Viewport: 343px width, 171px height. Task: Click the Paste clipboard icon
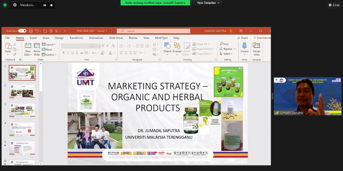pos(8,46)
